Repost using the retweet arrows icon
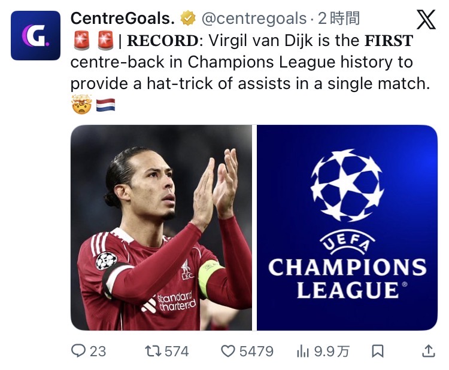The height and width of the screenshot is (370, 449). tap(153, 351)
